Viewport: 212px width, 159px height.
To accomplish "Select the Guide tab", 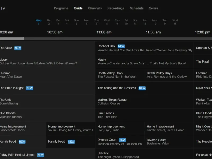I will [x=78, y=8].
